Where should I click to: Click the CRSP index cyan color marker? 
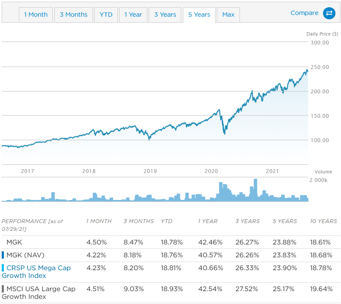3,268
